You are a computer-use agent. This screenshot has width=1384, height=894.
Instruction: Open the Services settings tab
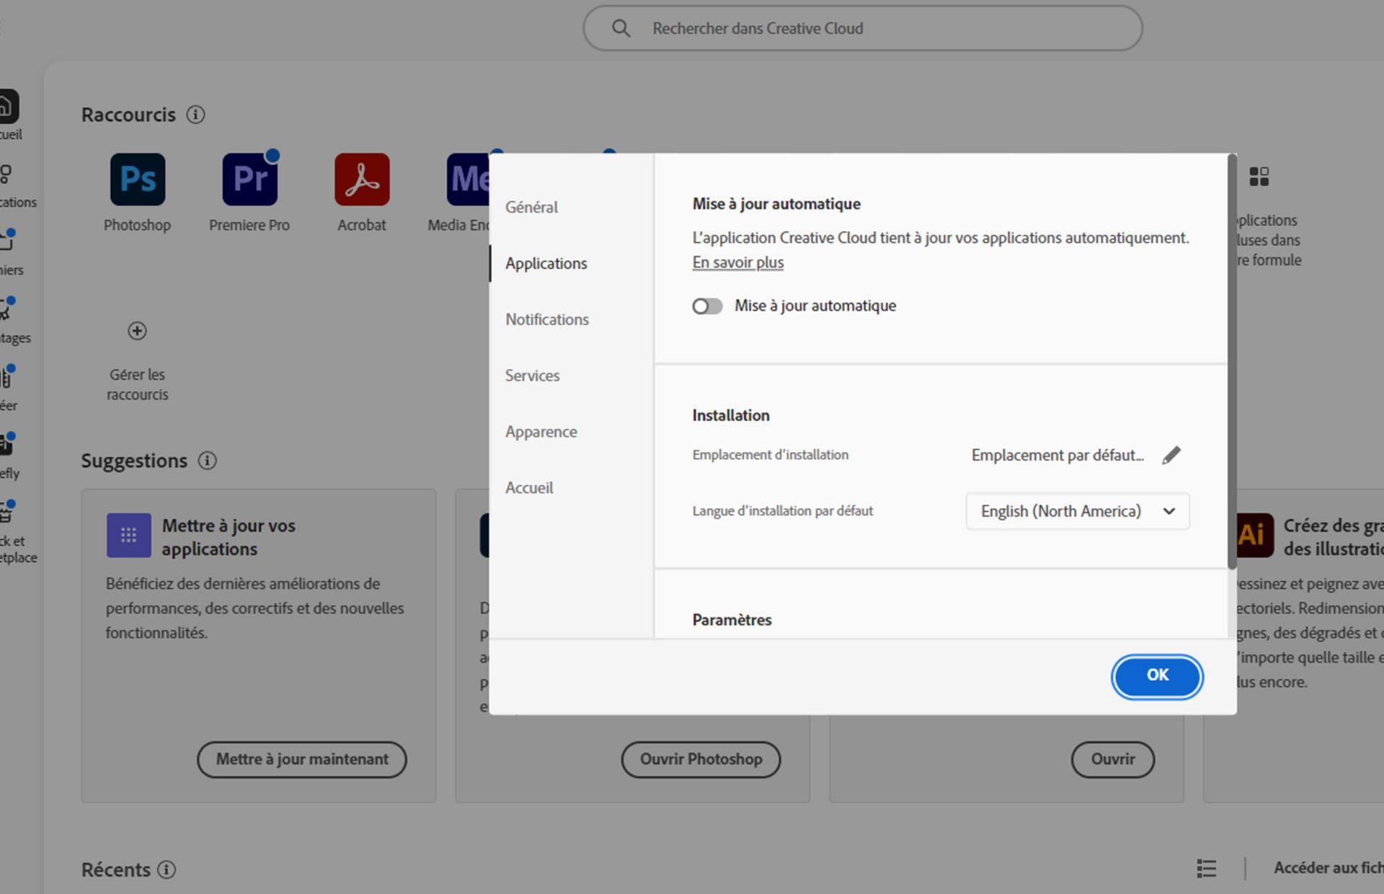(532, 376)
